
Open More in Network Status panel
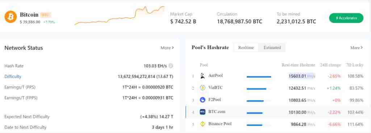[x=167, y=48]
